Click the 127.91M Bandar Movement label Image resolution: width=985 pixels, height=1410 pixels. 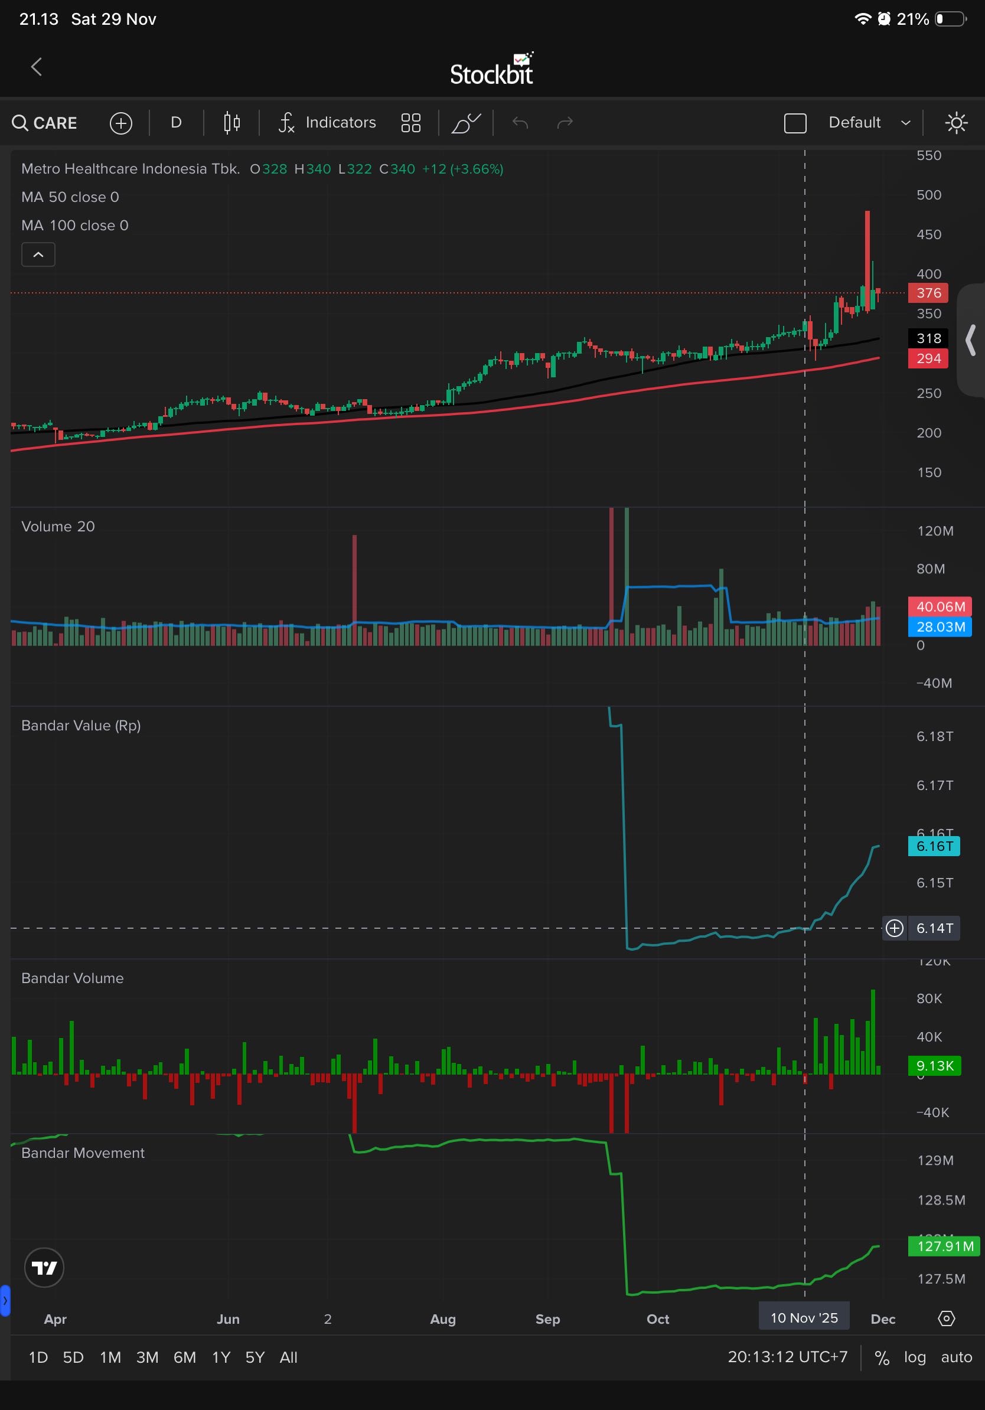pos(944,1246)
